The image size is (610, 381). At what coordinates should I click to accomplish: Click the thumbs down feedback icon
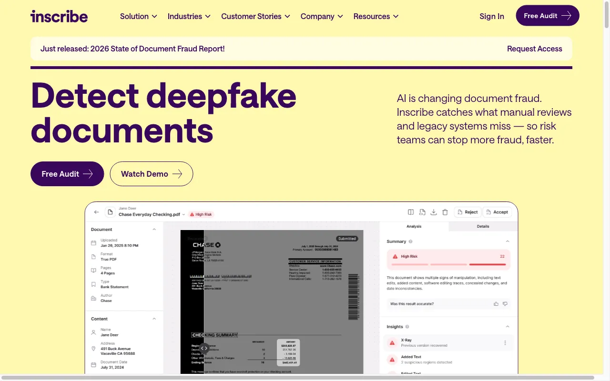pos(505,304)
